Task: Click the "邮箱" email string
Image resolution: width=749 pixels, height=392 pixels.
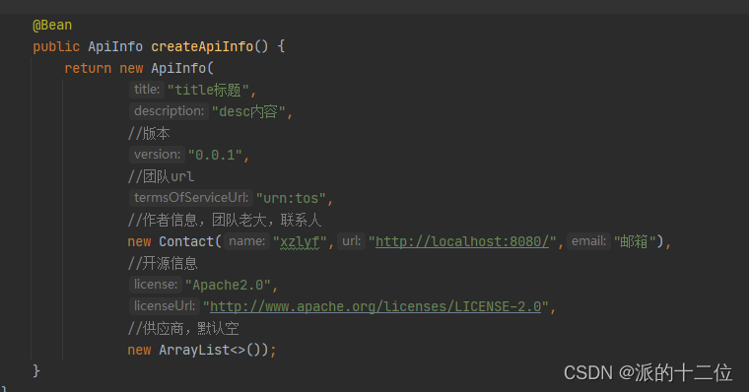Action: pyautogui.click(x=635, y=241)
